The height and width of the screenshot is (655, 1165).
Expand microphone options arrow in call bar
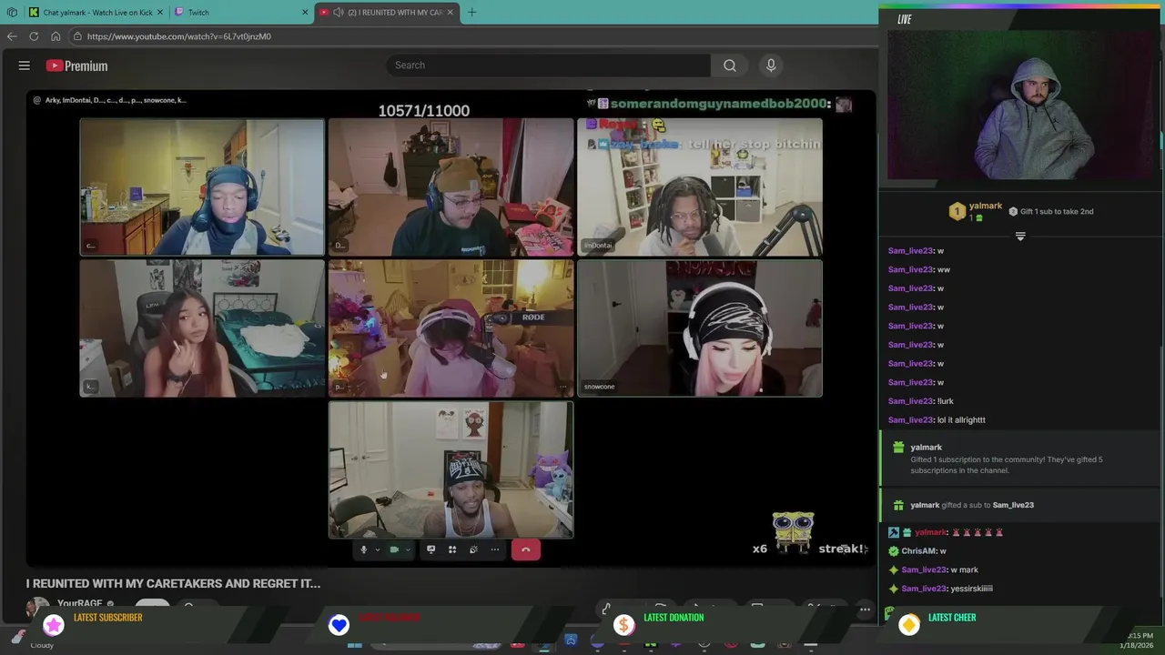[377, 549]
